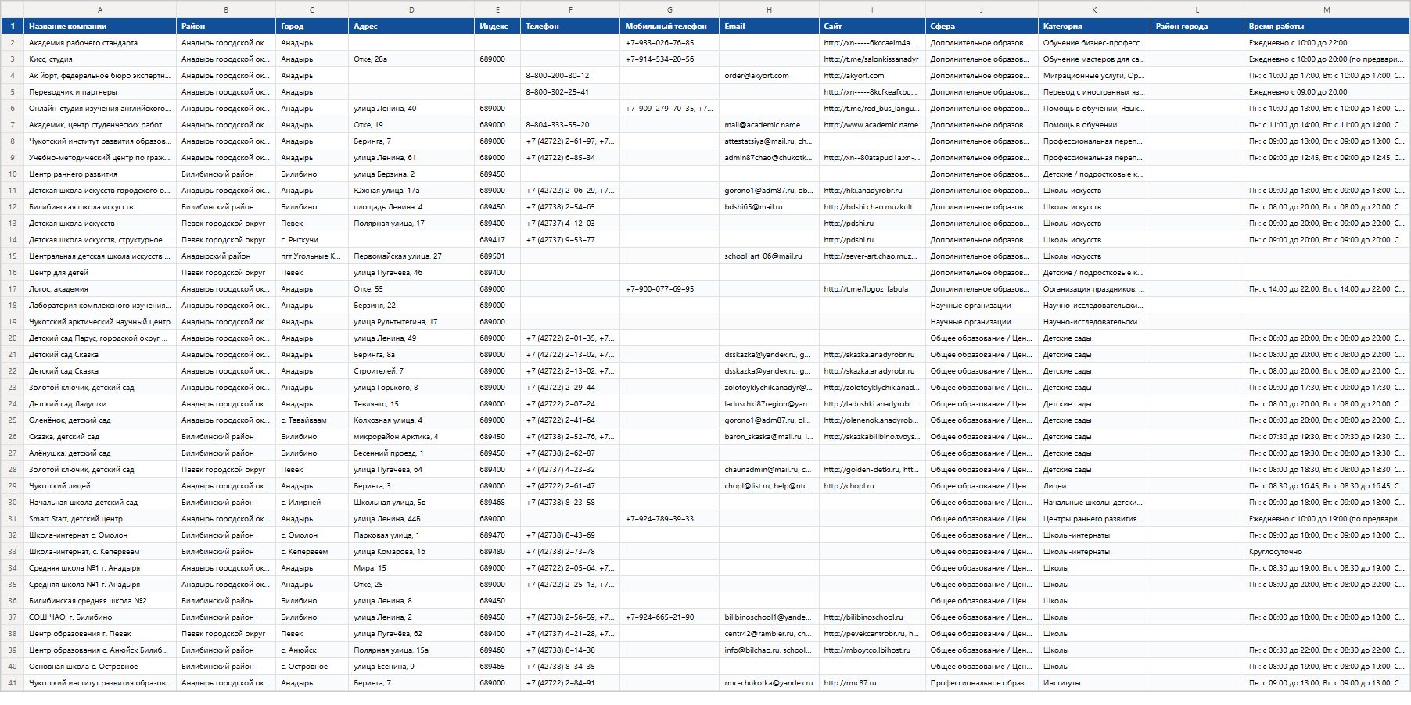Select the school_art_06@mail.ru email cell

[769, 256]
